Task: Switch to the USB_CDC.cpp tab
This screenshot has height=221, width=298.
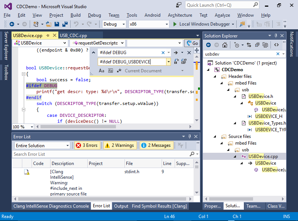Action: [x=73, y=36]
